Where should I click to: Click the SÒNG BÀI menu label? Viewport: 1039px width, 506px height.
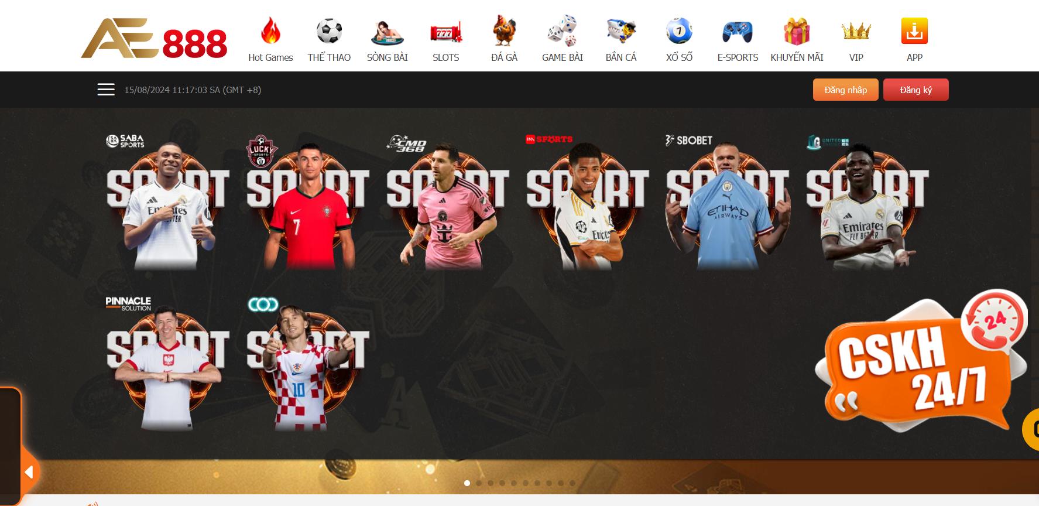click(x=388, y=57)
